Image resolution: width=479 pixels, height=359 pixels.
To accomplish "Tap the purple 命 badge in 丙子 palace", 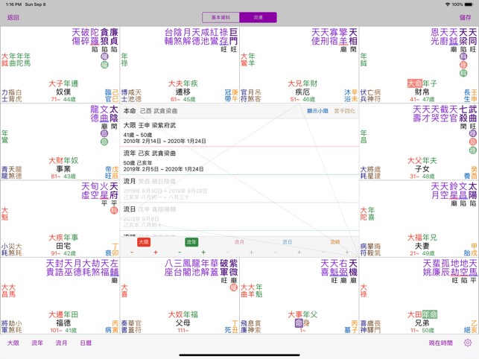I will point(299,323).
